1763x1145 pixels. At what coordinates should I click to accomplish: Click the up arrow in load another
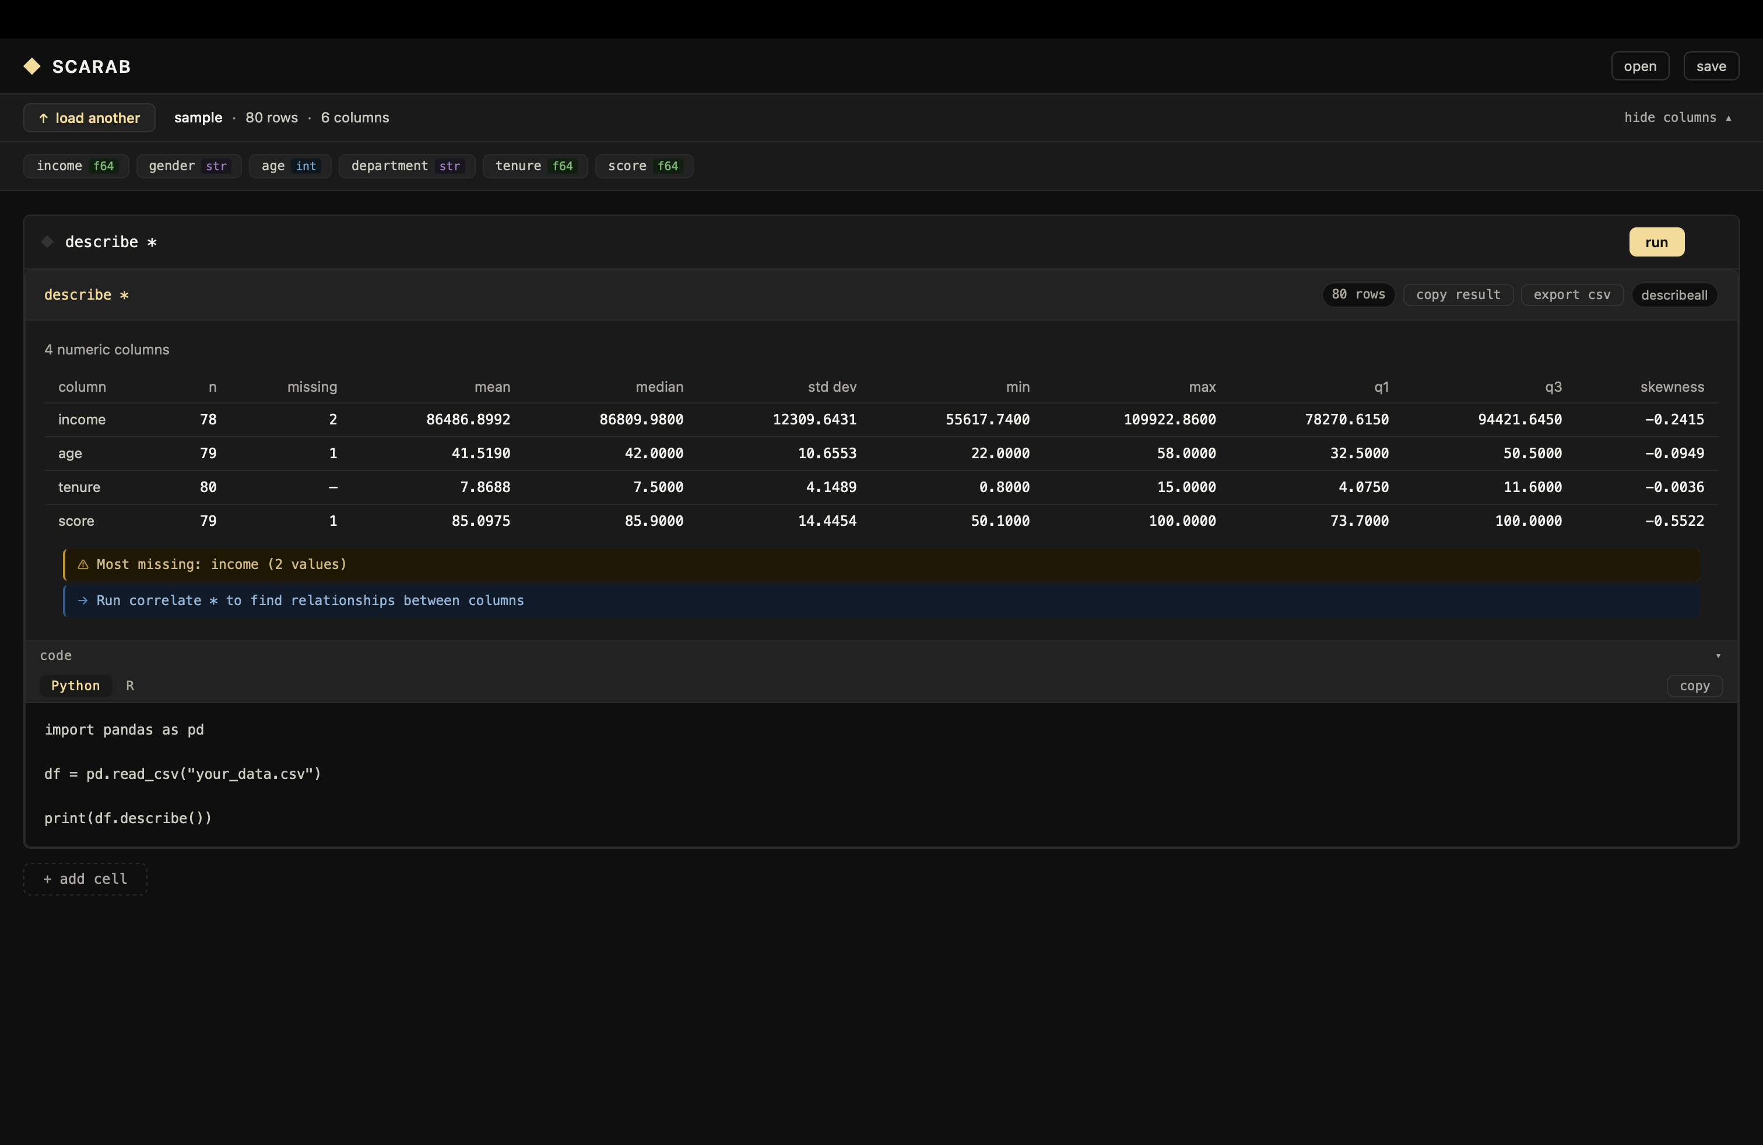pos(44,118)
